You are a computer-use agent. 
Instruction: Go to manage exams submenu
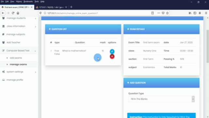[18, 65]
